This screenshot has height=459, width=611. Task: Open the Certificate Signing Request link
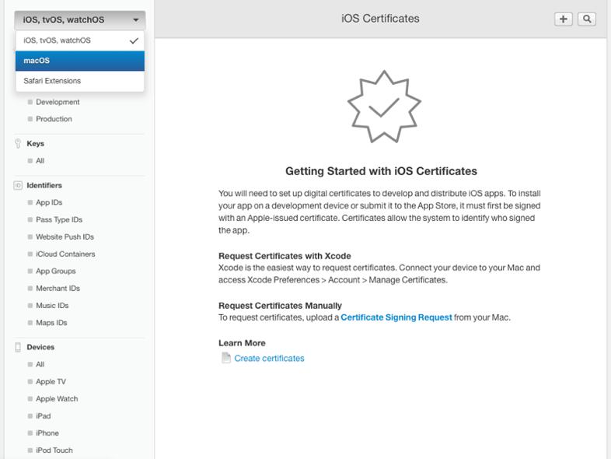(396, 317)
